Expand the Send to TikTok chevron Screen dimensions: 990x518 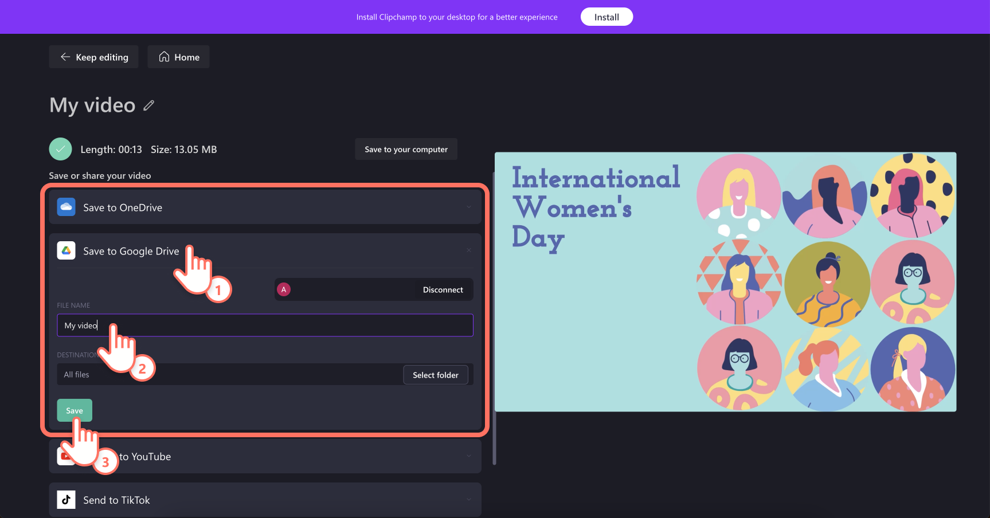[x=469, y=500]
